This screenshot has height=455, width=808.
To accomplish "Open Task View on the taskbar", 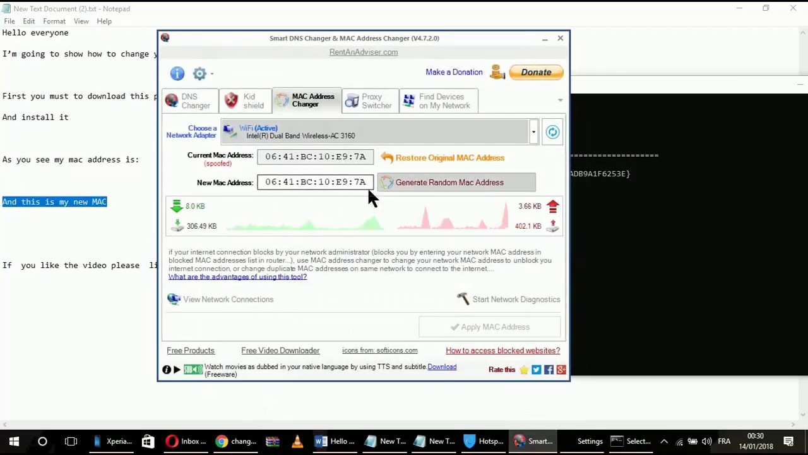I will (x=71, y=441).
